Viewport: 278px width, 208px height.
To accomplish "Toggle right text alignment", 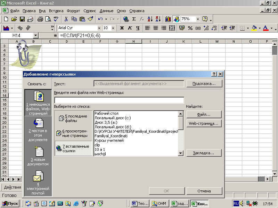I will 164,28.
